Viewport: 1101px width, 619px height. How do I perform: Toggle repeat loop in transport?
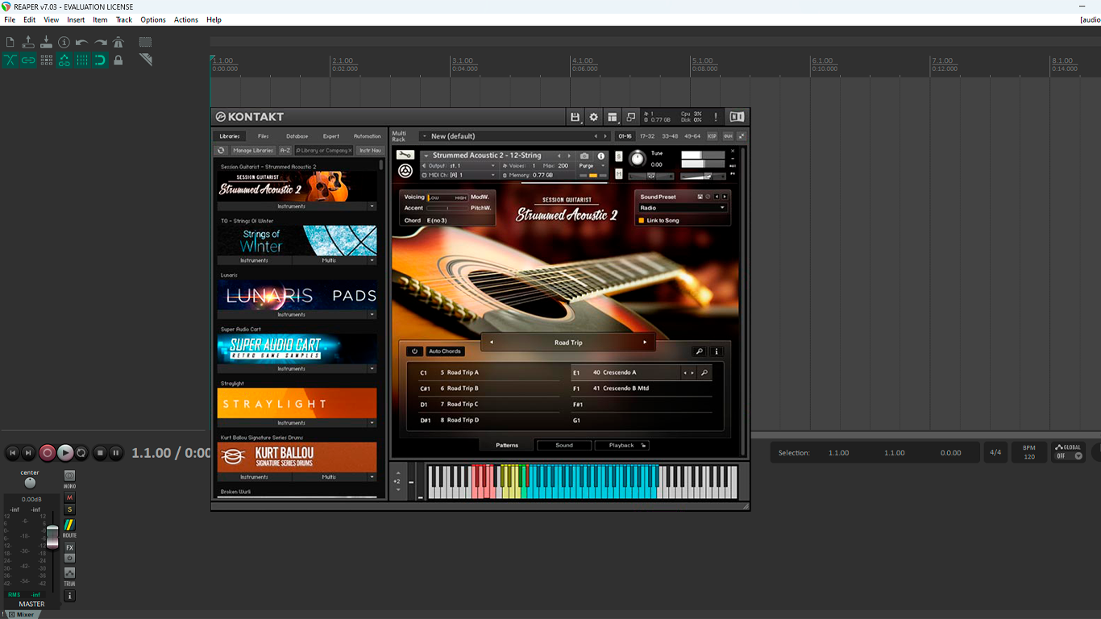coord(81,453)
